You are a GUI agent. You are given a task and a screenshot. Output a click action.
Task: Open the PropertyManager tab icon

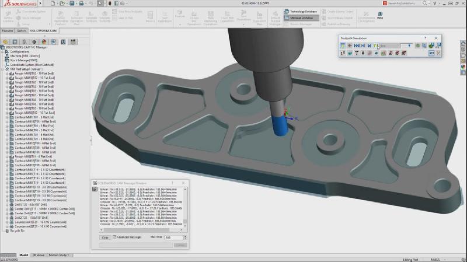coord(15,42)
